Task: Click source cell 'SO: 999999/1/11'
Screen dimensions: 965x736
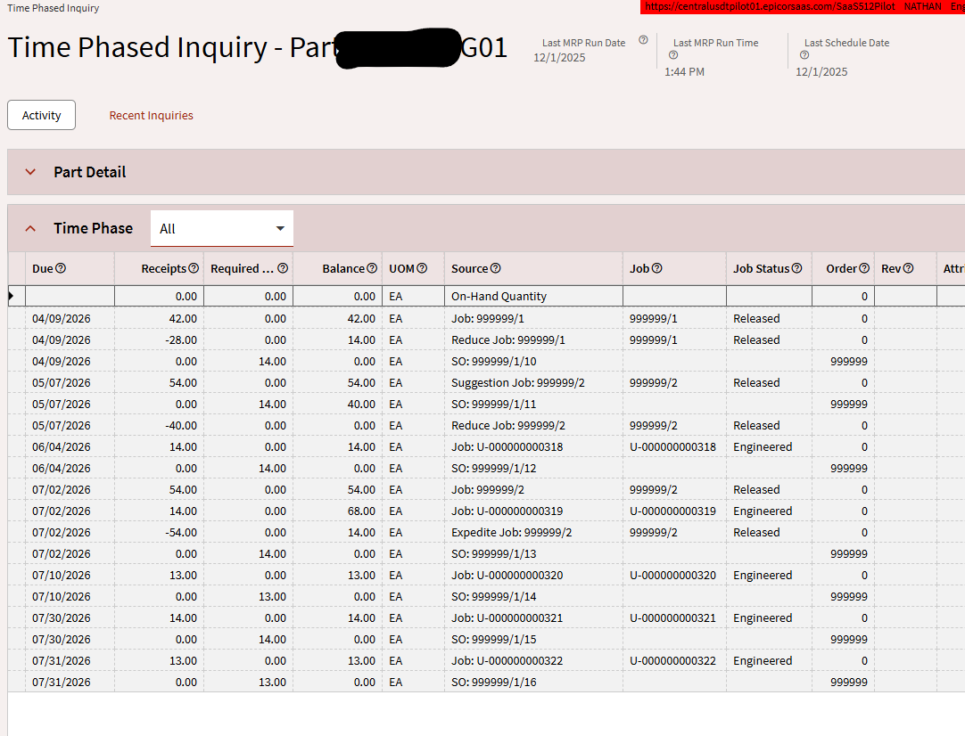Action: [533, 404]
